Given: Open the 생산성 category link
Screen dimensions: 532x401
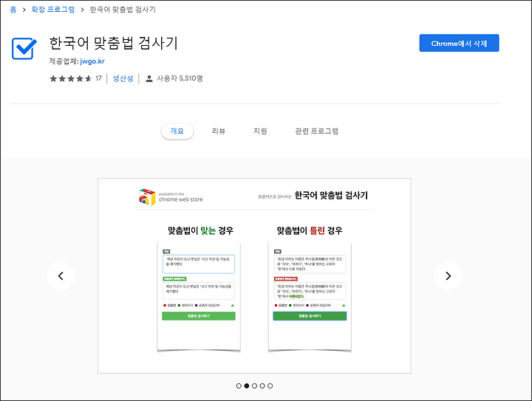Looking at the screenshot, I should pyautogui.click(x=123, y=78).
